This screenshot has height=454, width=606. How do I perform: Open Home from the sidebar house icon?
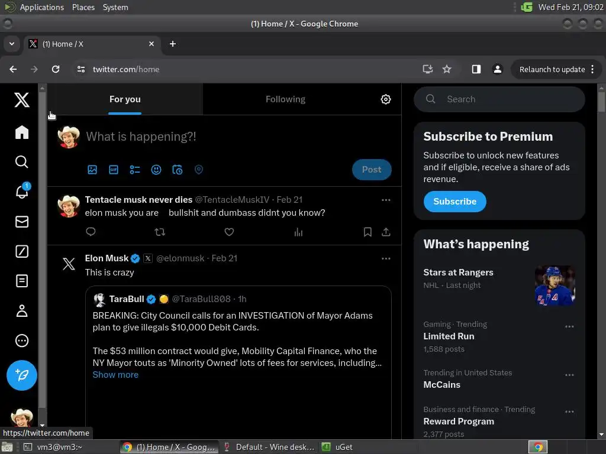pos(22,132)
